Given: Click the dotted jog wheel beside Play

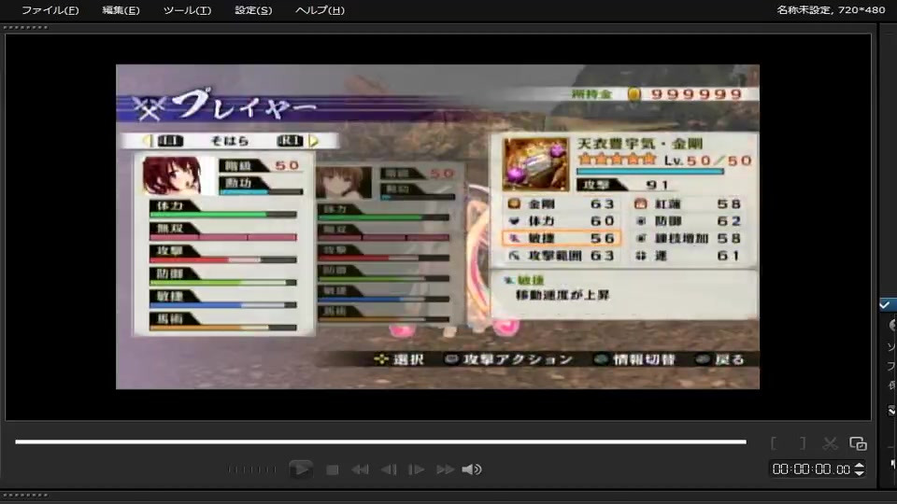Looking at the screenshot, I should click(x=251, y=469).
